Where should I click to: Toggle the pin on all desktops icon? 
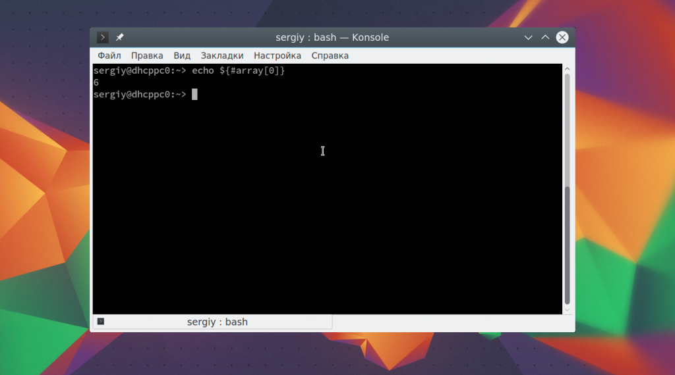tap(120, 37)
